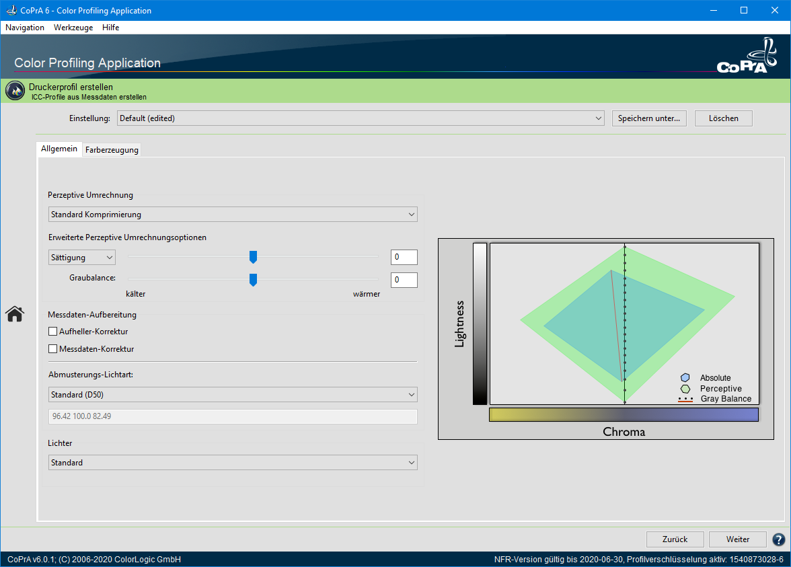Open the Sättigung option dropdown
The width and height of the screenshot is (791, 567).
(x=82, y=258)
